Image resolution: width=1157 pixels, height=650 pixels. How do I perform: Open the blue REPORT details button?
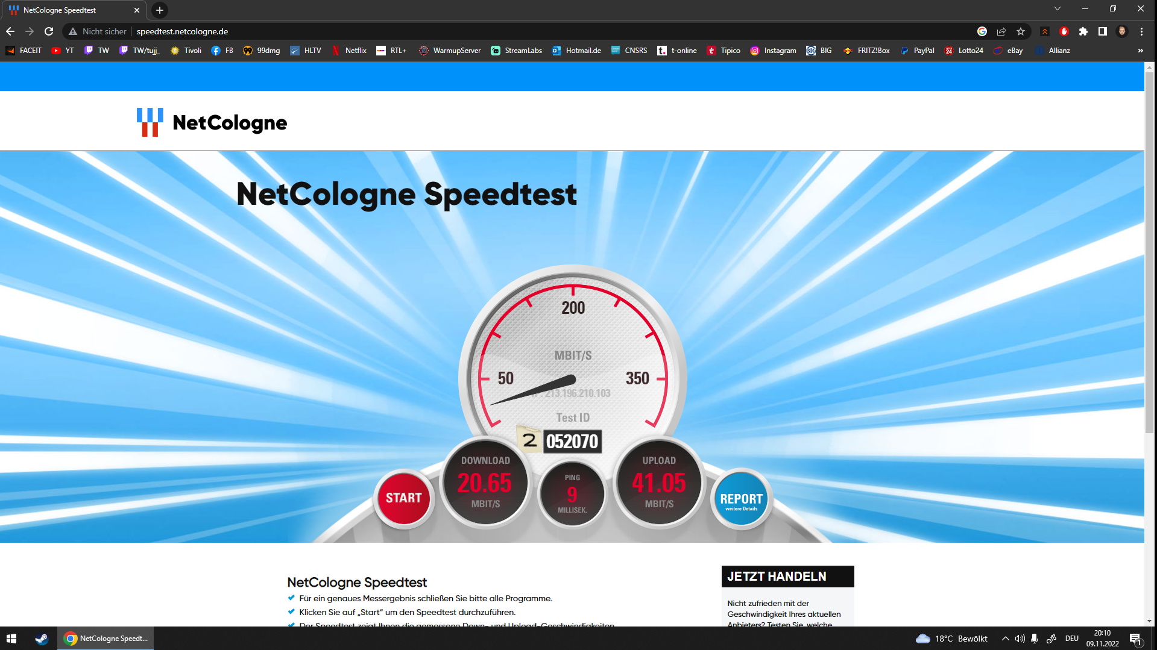pyautogui.click(x=741, y=499)
